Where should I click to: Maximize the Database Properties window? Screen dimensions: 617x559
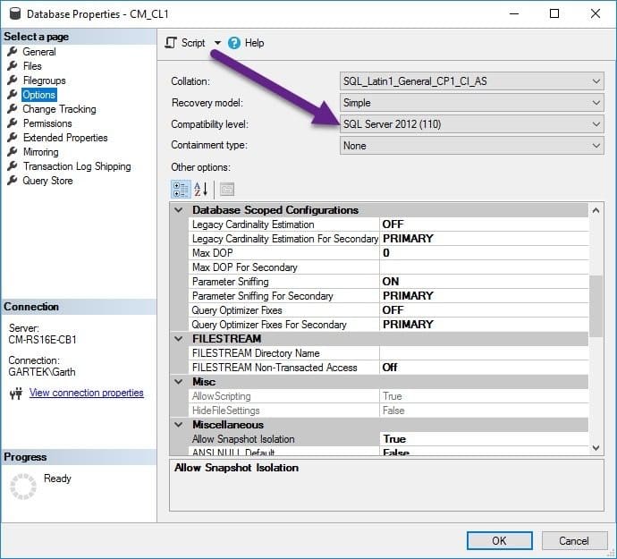click(554, 13)
